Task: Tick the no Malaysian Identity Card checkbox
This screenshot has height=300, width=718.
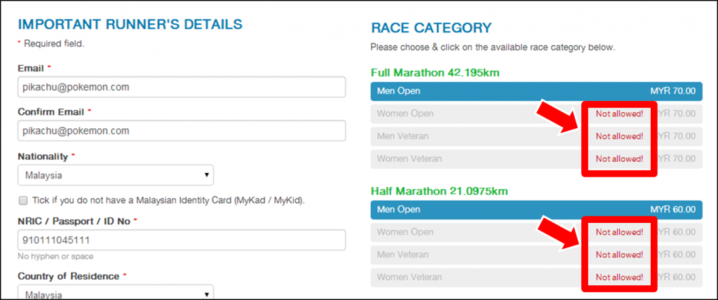Action: pos(23,200)
